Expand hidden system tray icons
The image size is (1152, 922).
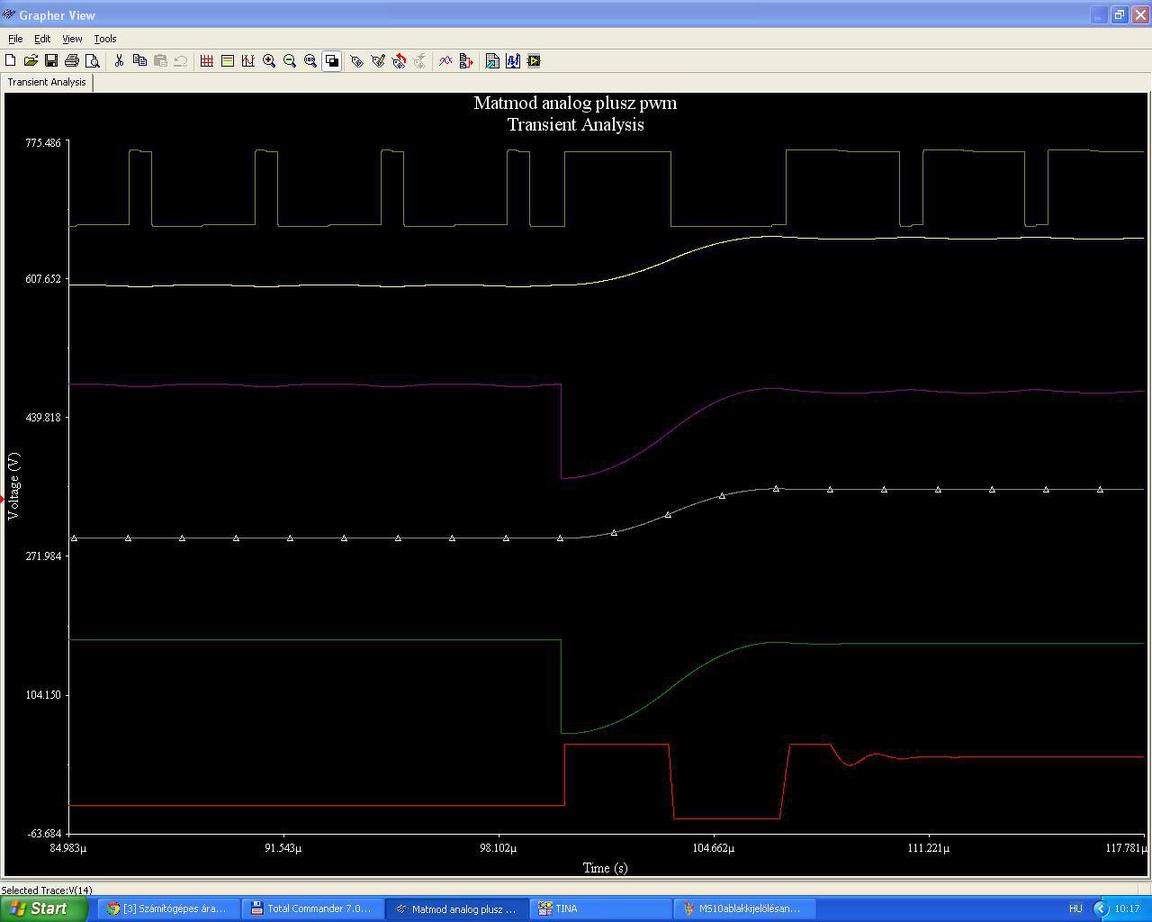1100,908
